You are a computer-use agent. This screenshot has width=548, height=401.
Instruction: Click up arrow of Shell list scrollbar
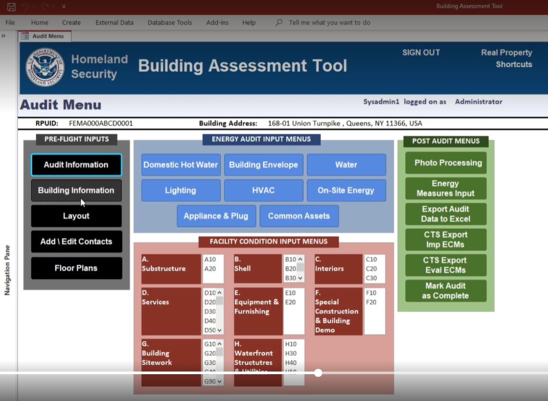[300, 259]
